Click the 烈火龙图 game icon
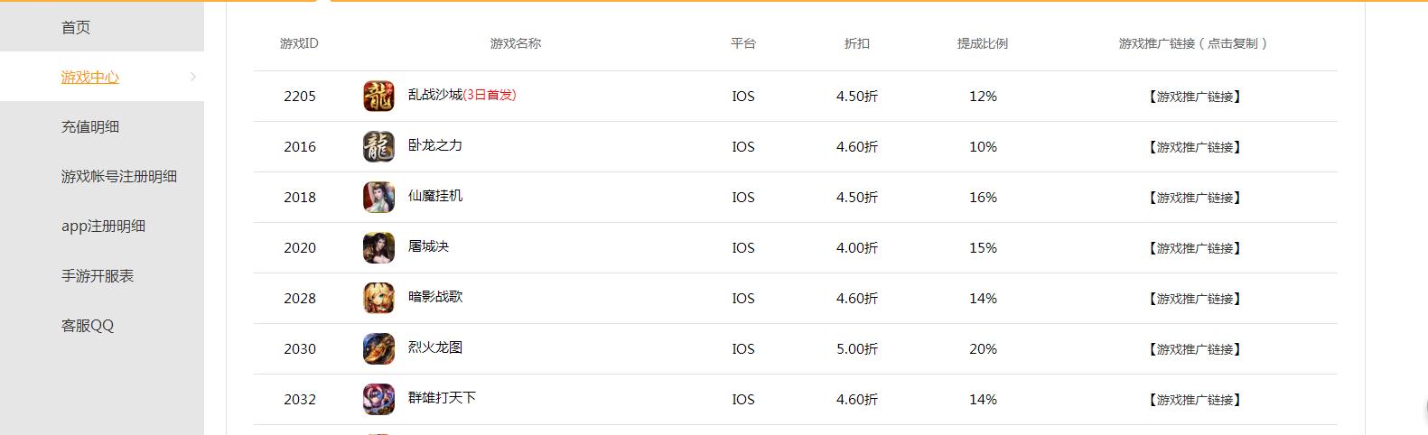This screenshot has height=435, width=1428. point(378,349)
